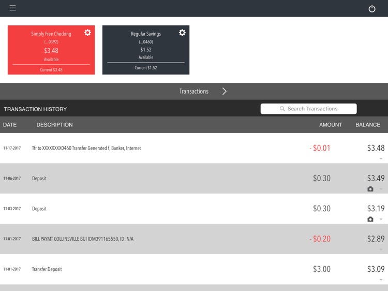Sort by the DESCRIPTION column header

click(55, 125)
